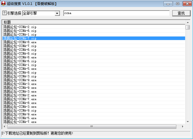Select the 鸿鹄论坛-CCNA-9.zip result row

(x=94, y=110)
